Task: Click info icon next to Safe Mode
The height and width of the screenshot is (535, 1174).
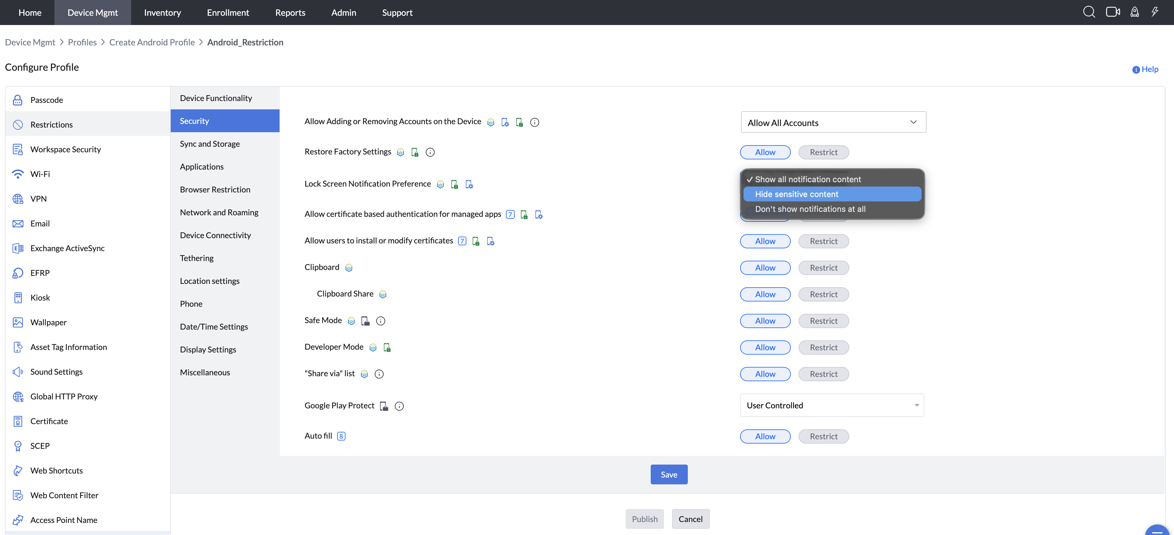Action: pos(380,321)
